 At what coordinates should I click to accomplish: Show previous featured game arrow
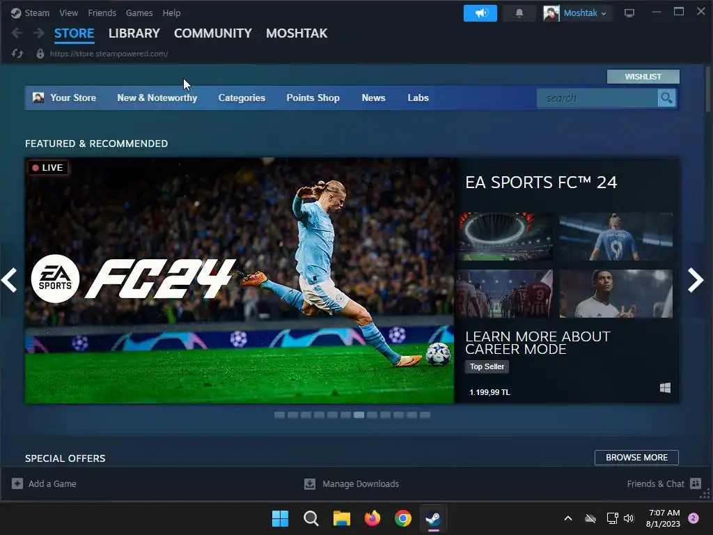point(9,280)
